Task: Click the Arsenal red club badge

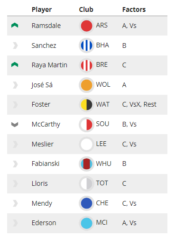Action: (x=86, y=26)
